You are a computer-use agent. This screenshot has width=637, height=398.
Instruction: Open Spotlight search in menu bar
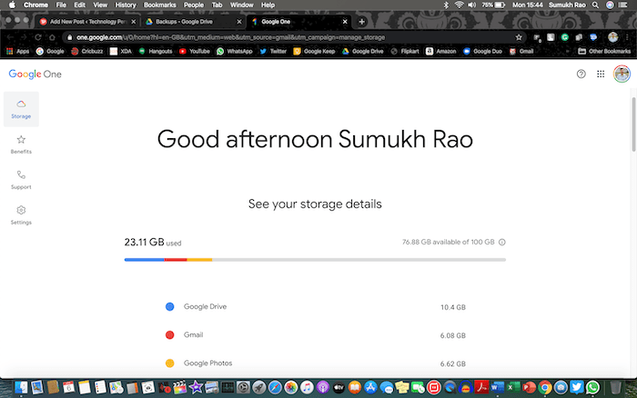(x=595, y=5)
